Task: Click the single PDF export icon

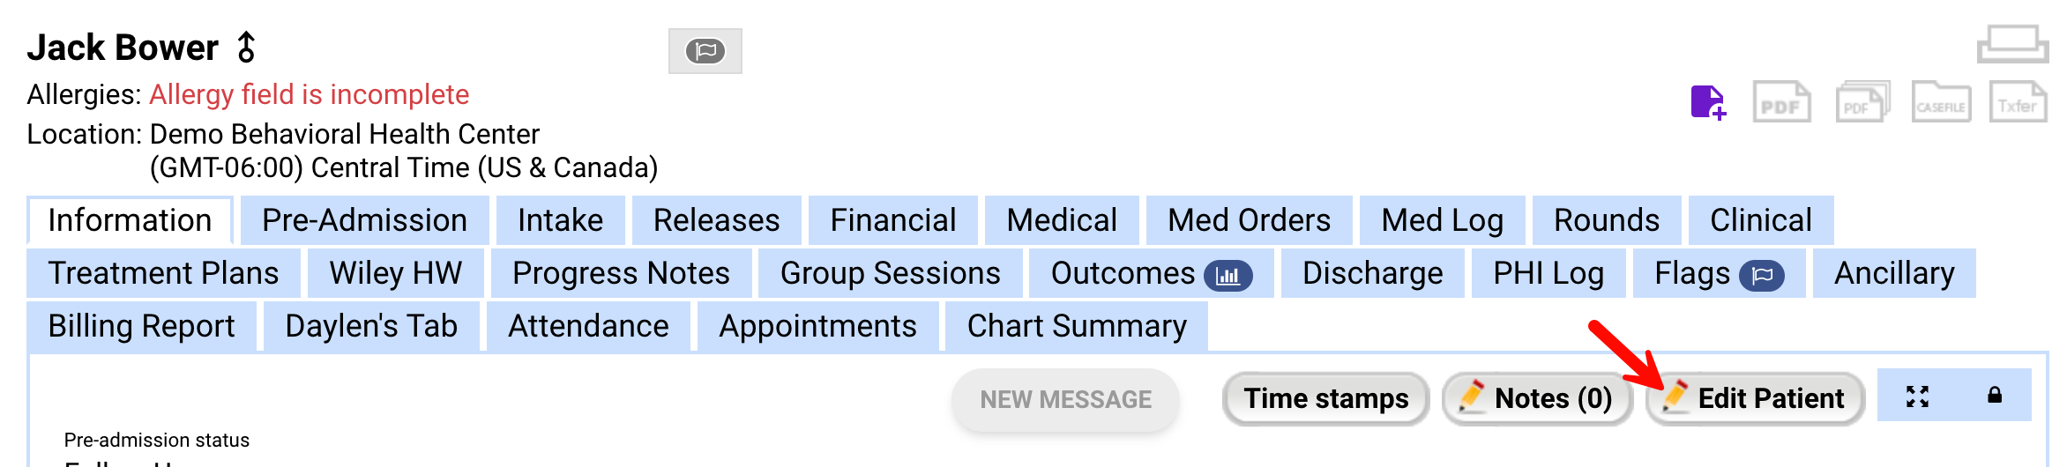Action: (x=1781, y=102)
